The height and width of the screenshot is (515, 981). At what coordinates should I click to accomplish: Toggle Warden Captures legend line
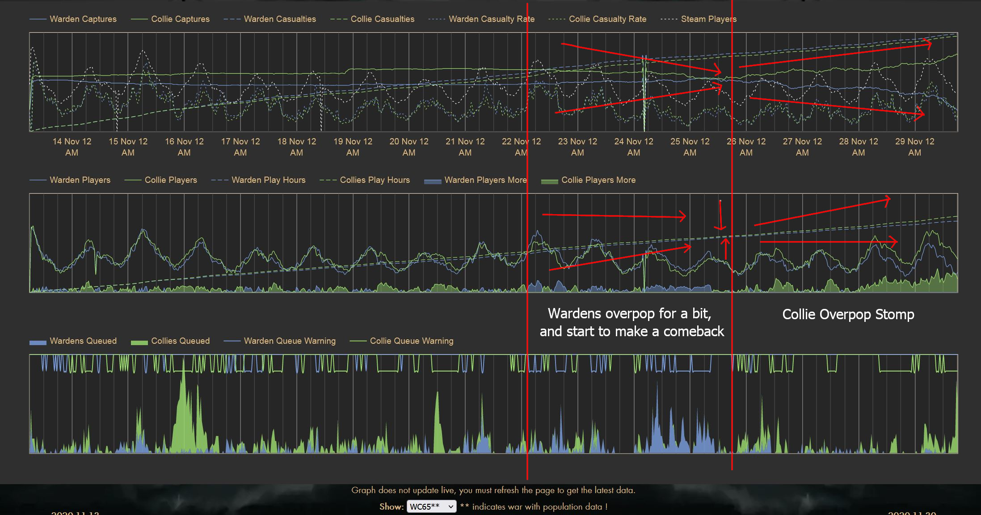coord(83,19)
